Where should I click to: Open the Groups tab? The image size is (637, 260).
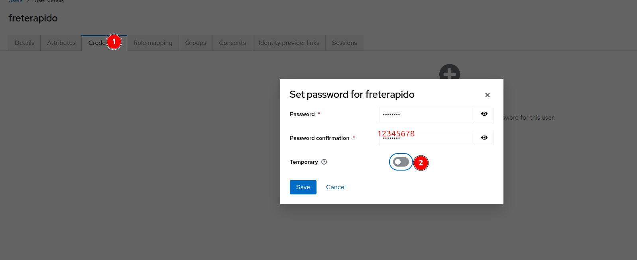point(195,43)
